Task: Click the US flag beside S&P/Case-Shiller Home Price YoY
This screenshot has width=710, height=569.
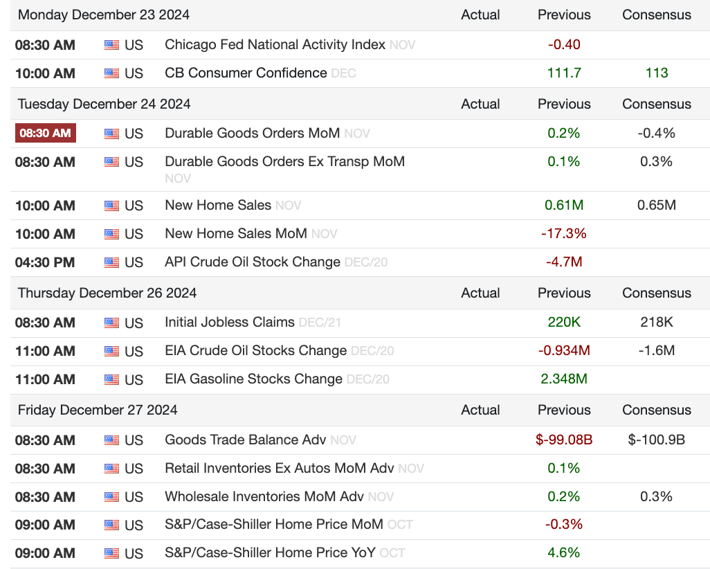Action: pyautogui.click(x=111, y=554)
